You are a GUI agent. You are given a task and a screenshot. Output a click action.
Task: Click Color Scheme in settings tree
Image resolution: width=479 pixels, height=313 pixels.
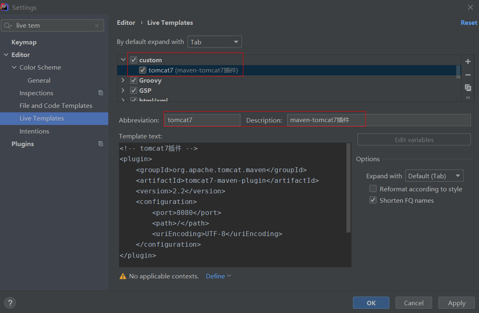[40, 67]
